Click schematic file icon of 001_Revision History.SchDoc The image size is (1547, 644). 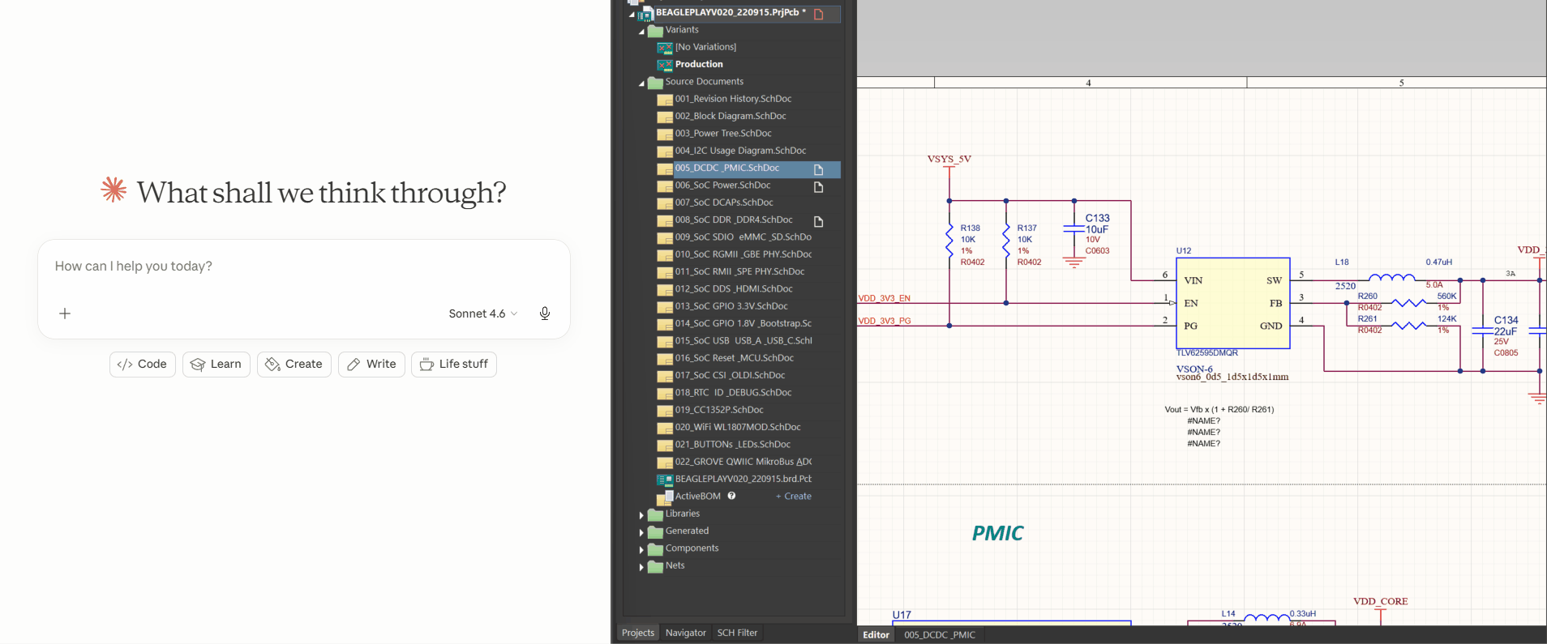665,100
